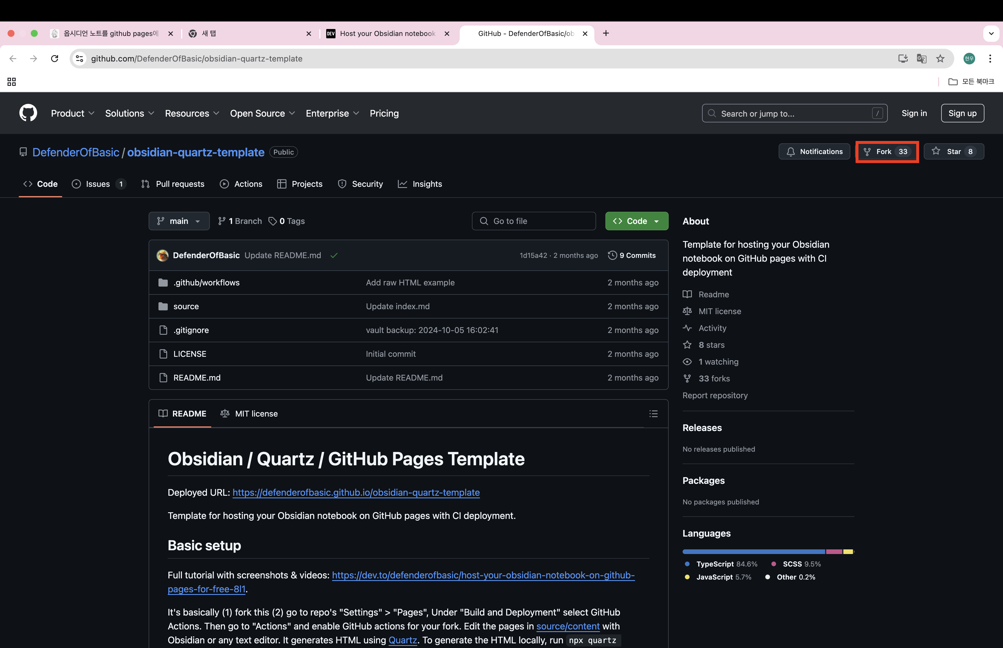The image size is (1003, 648).
Task: Click the browser forward arrow
Action: (x=34, y=59)
